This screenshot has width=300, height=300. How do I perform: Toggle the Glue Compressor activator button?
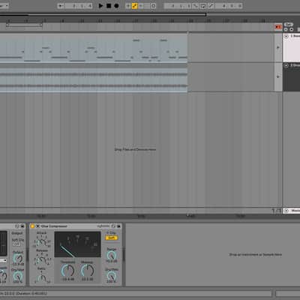pyautogui.click(x=32, y=226)
